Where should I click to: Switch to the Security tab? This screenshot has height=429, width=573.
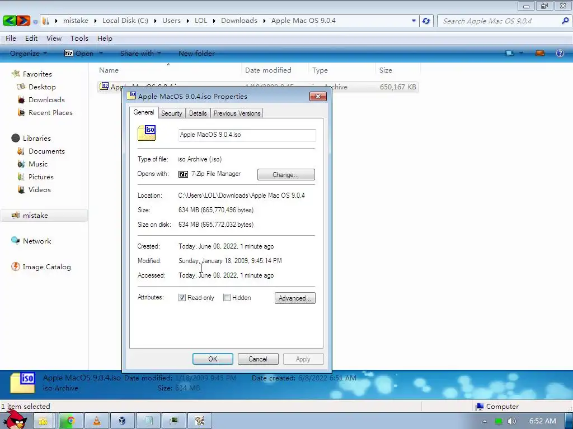171,113
